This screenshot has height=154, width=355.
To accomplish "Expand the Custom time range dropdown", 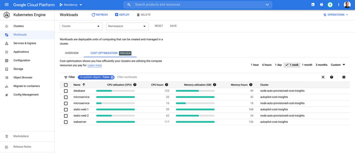I will click(338, 65).
